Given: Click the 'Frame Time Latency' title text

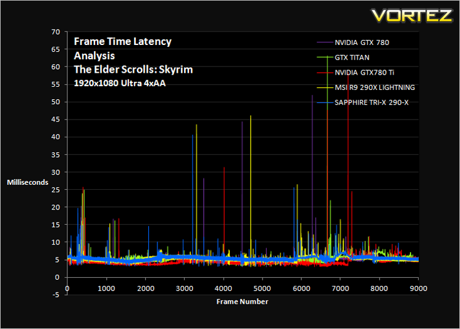Looking at the screenshot, I should (x=123, y=41).
